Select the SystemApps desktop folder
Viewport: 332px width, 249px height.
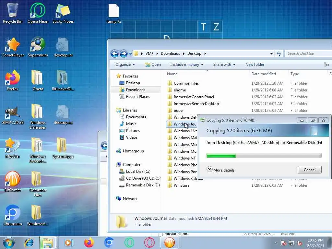[63, 148]
